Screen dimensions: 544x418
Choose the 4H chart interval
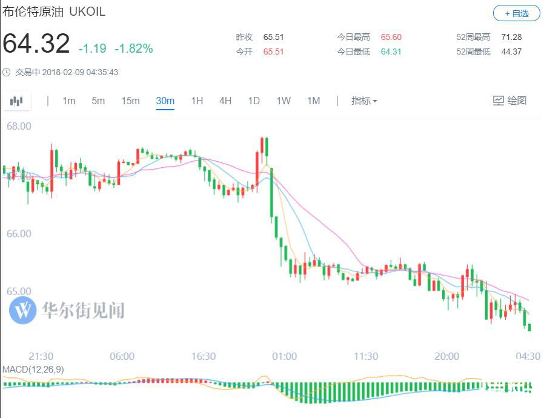225,101
